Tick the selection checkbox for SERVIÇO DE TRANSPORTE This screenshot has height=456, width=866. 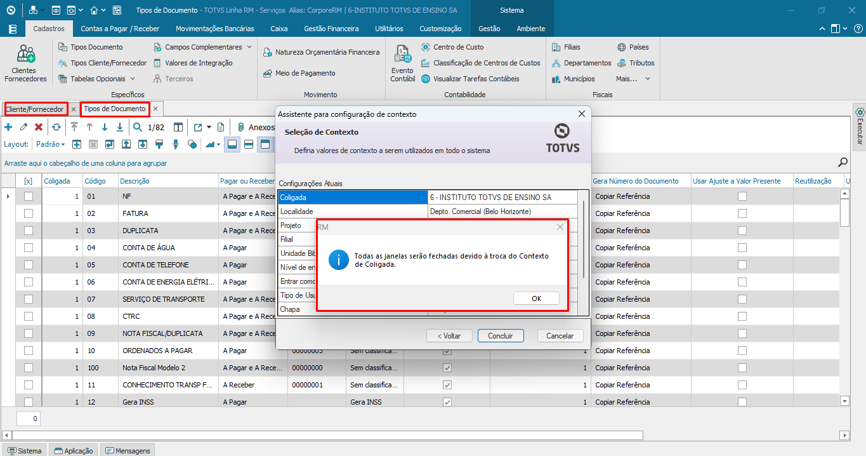29,299
